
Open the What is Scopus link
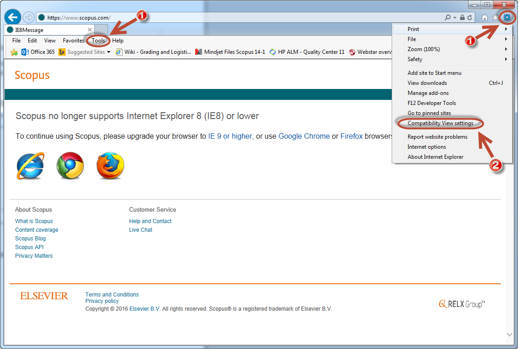34,221
